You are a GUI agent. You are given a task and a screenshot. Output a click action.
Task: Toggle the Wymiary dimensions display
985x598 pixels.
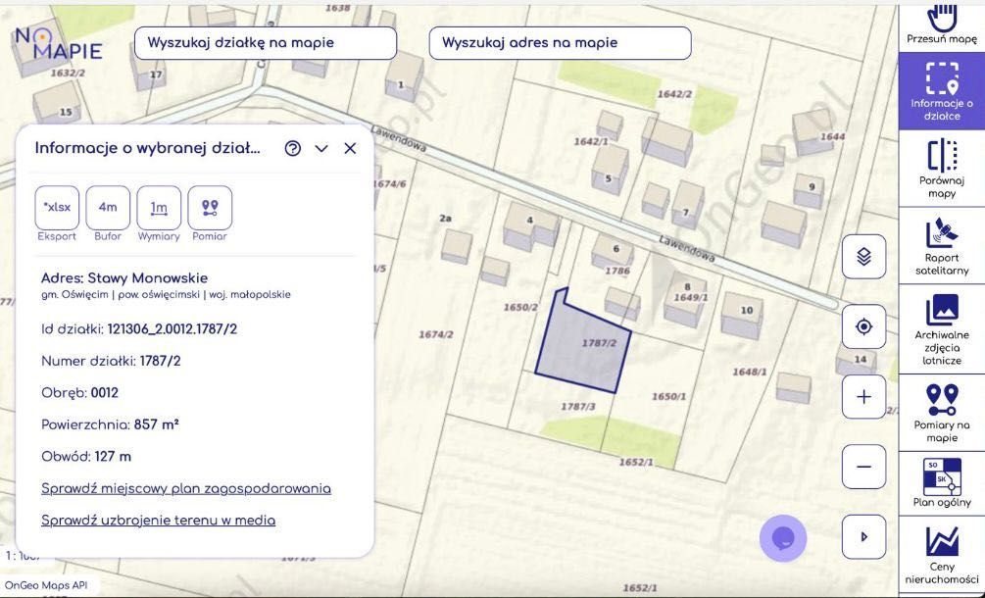click(x=159, y=208)
